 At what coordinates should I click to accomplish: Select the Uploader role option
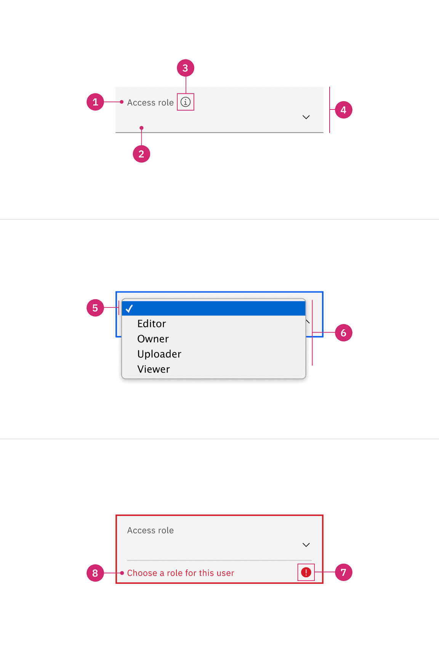tap(159, 354)
